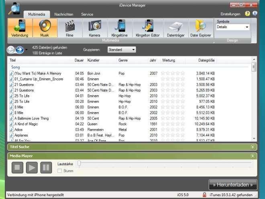
Task: Stop playback in Media Player
Action: pyautogui.click(x=17, y=168)
